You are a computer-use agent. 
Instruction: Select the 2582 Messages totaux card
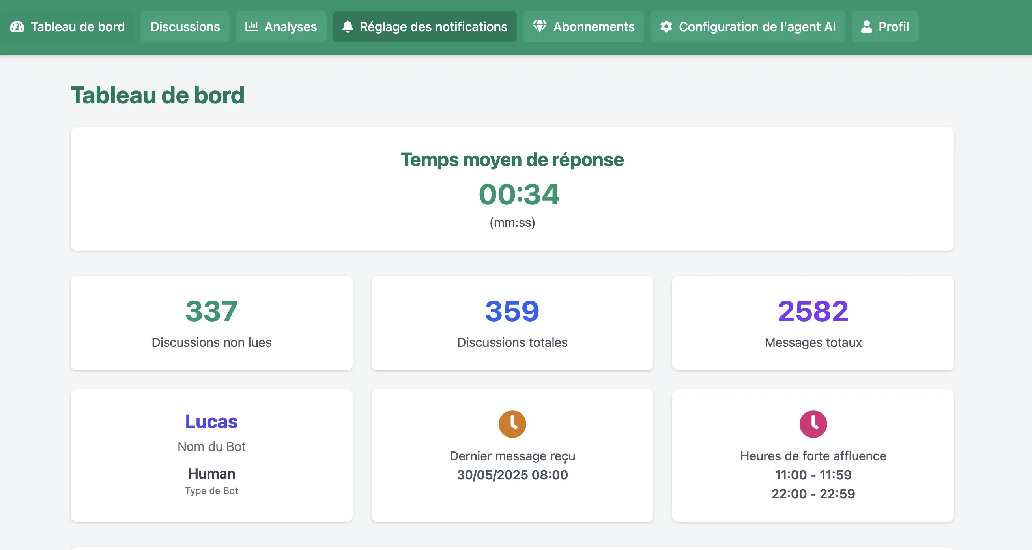[813, 323]
